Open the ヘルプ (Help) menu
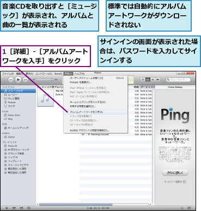 click(80, 74)
